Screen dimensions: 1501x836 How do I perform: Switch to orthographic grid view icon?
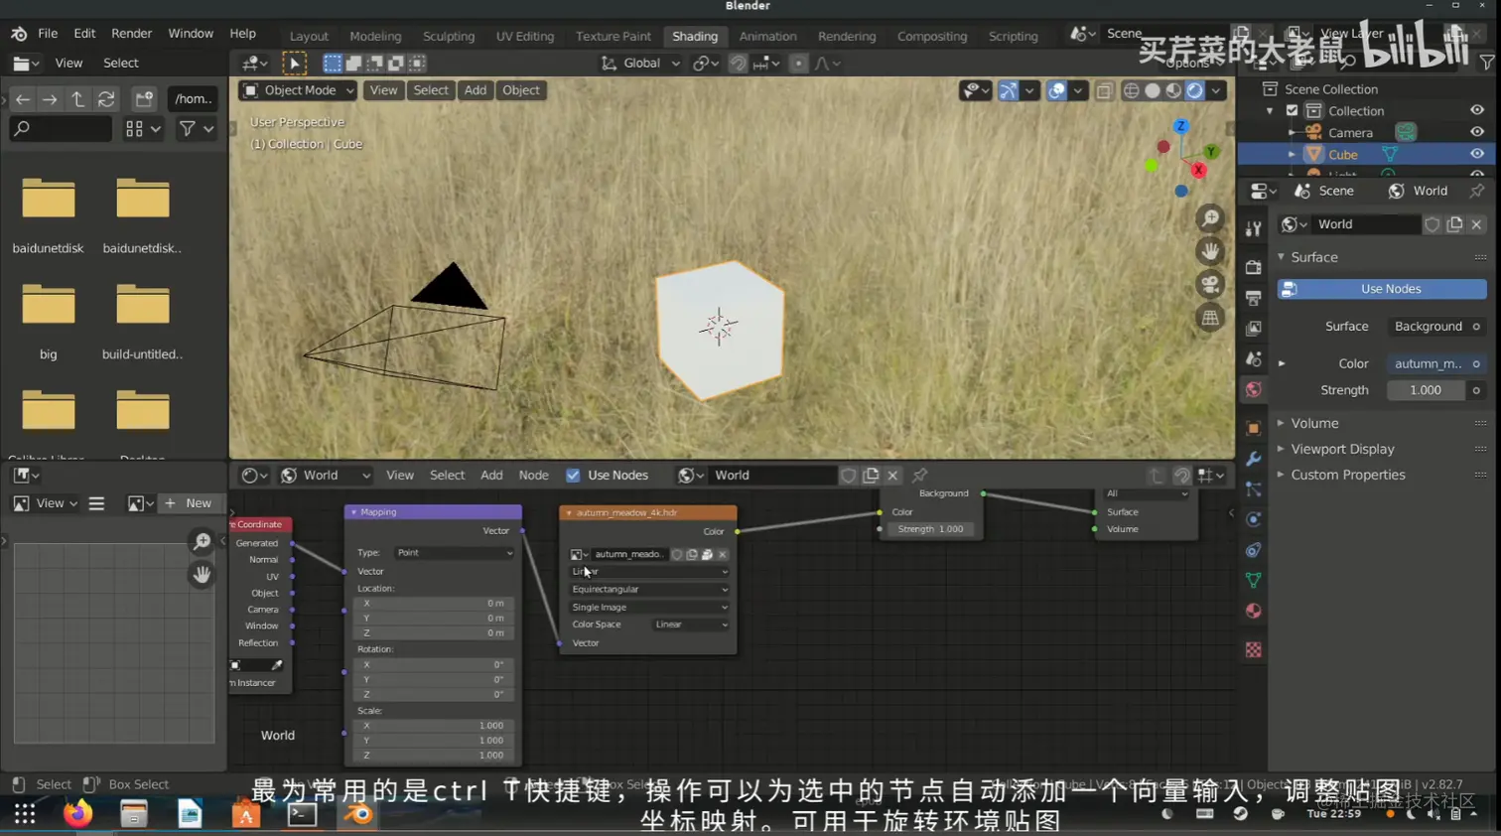coord(1210,318)
